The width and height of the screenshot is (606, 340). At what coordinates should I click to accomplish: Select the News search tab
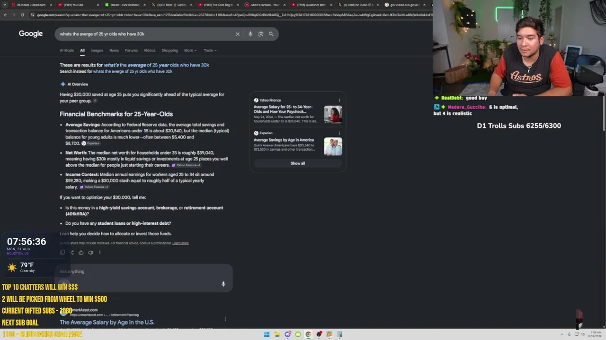[x=114, y=51]
